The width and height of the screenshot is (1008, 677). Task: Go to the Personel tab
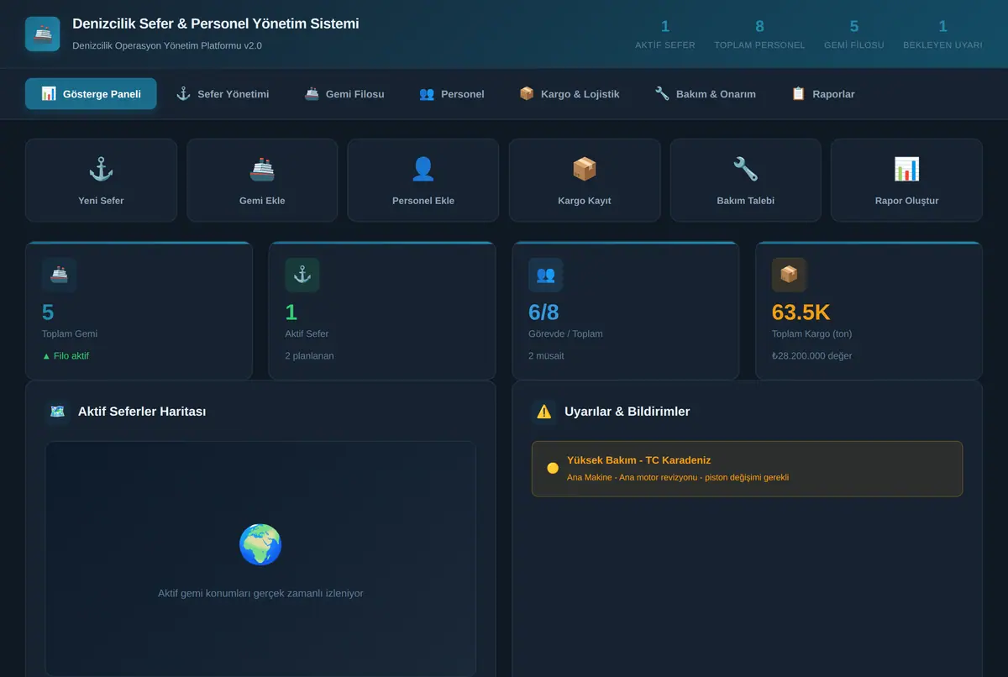point(452,94)
